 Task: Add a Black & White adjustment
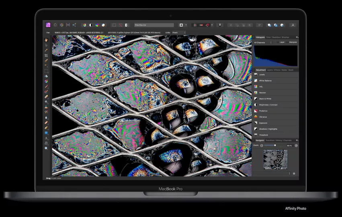point(276,99)
